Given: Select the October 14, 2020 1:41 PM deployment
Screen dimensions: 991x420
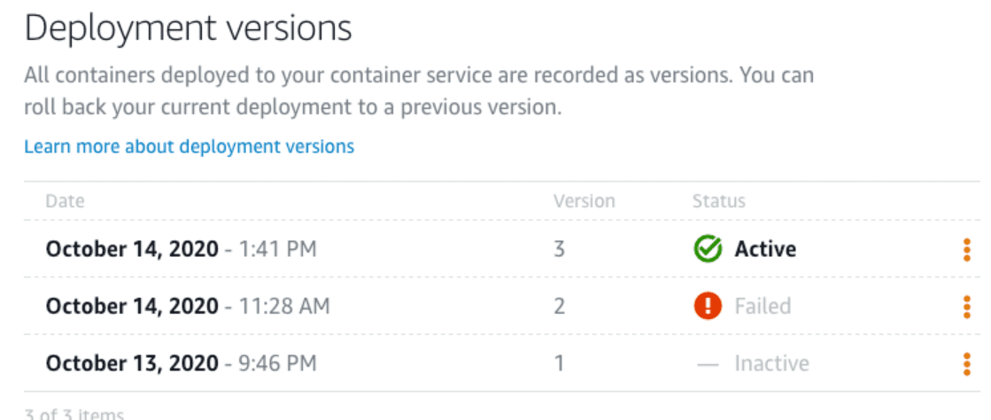Looking at the screenshot, I should coord(181,250).
